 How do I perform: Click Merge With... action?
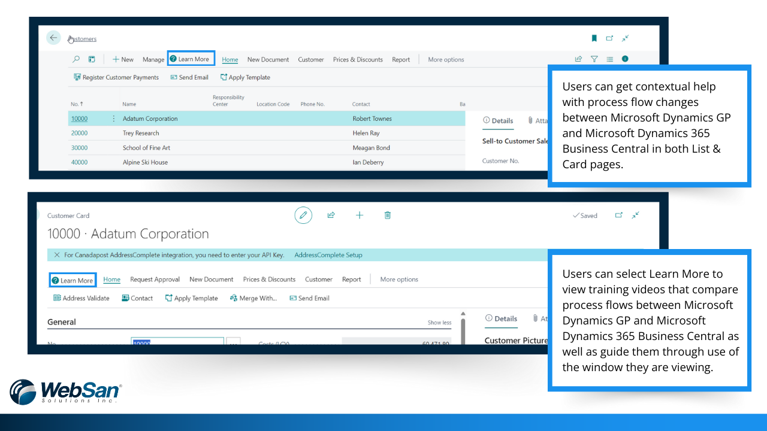[253, 298]
